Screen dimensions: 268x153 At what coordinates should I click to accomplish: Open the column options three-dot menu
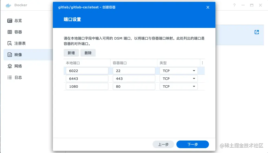click(x=202, y=63)
